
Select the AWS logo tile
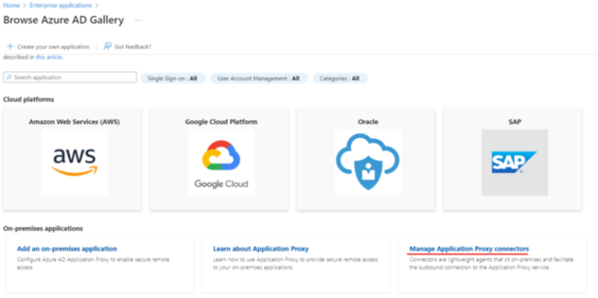pos(74,163)
